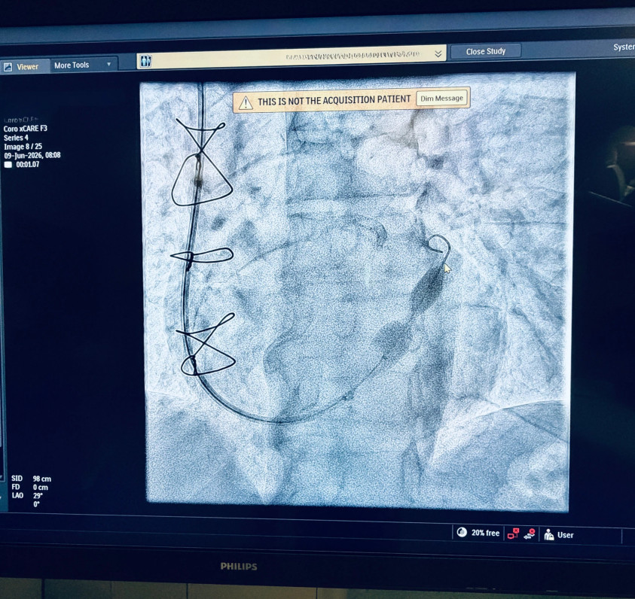Open the System menu at top right
Screen dimensions: 635x599
pyautogui.click(x=624, y=47)
